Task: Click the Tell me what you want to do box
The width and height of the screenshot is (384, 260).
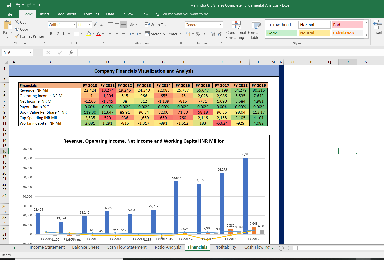Action: [x=183, y=14]
